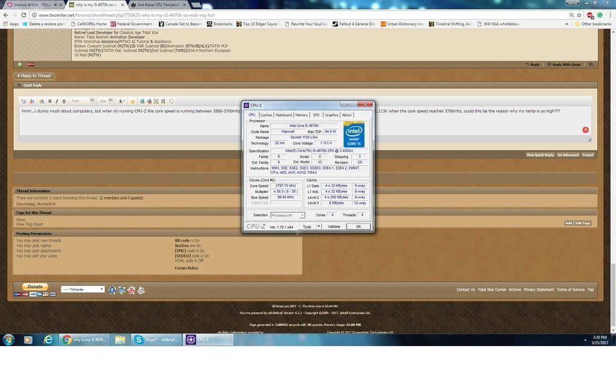
Task: Open the Processor selection dropdown in CPU-Z
Action: [288, 215]
